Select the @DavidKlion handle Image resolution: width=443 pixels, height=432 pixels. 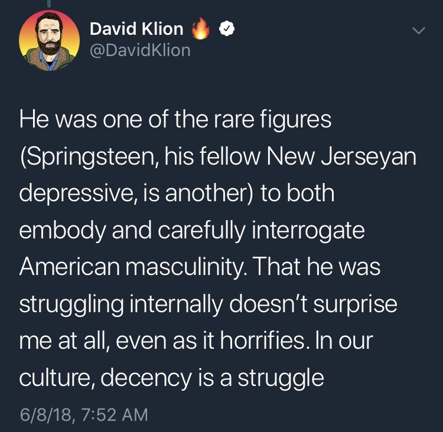(x=140, y=51)
